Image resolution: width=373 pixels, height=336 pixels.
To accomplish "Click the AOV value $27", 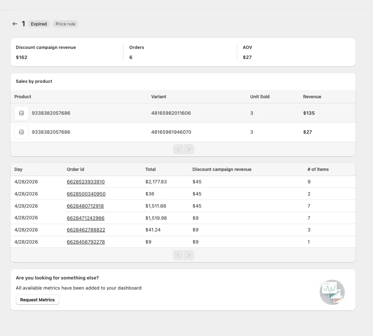I will pos(247,57).
